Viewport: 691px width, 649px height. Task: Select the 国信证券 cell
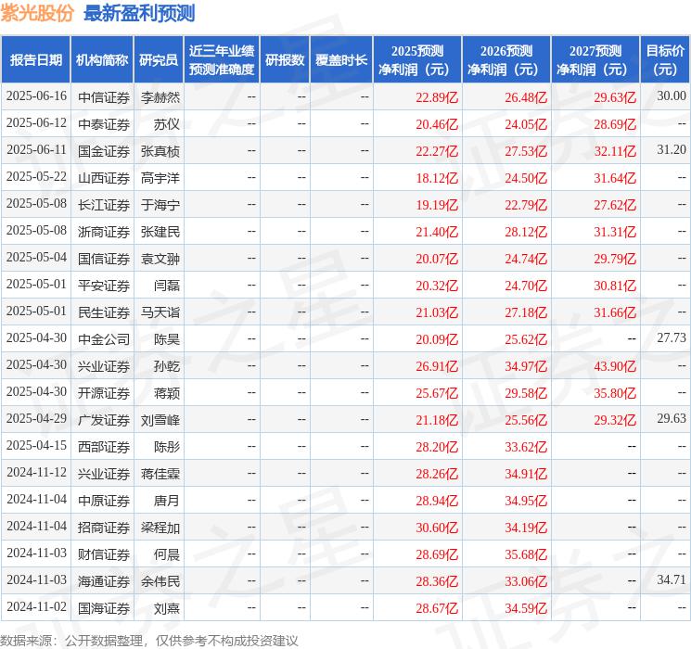click(104, 259)
